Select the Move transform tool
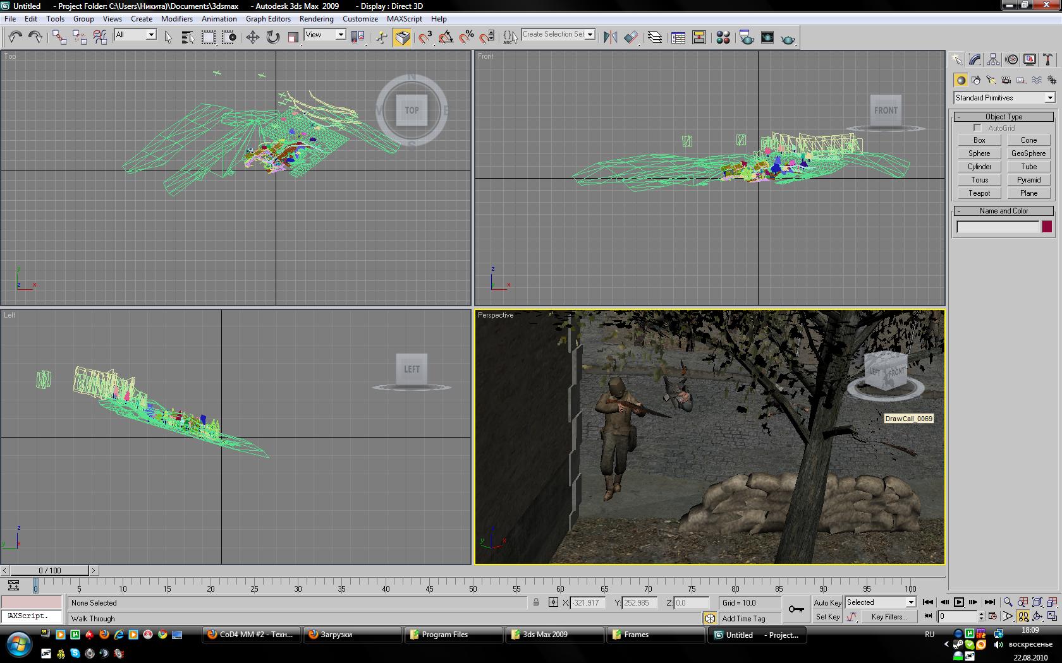Viewport: 1062px width, 663px height. [252, 37]
